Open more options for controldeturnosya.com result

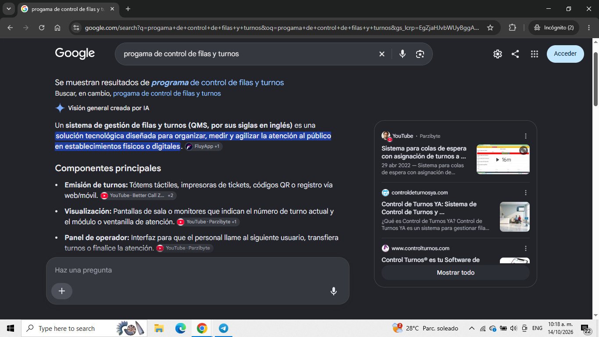click(x=526, y=193)
